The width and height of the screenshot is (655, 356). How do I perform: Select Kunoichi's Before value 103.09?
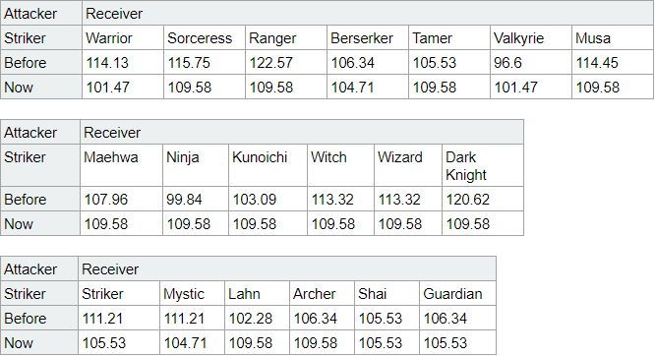tap(268, 200)
